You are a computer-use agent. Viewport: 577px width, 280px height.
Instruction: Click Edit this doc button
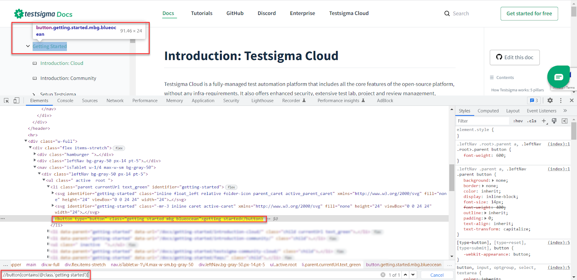(x=515, y=57)
